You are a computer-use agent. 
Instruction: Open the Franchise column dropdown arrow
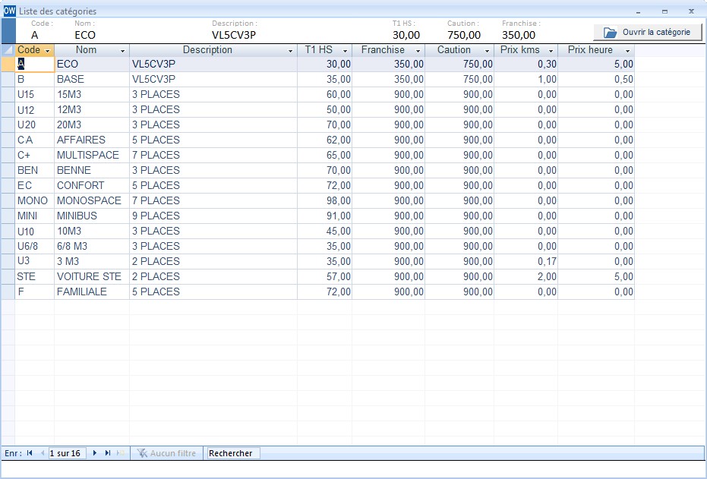418,51
